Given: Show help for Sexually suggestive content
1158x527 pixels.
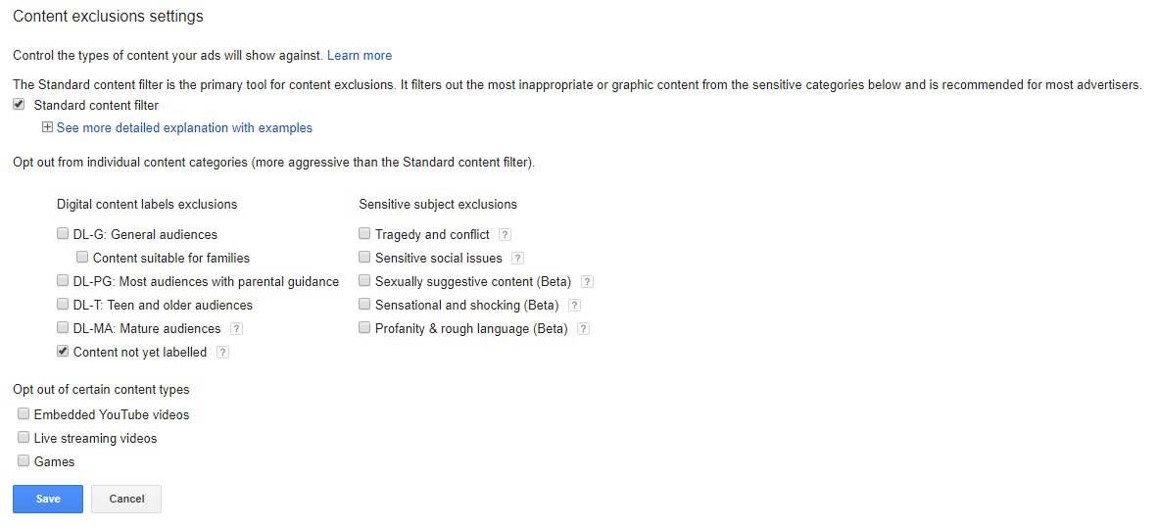Looking at the screenshot, I should (x=588, y=282).
